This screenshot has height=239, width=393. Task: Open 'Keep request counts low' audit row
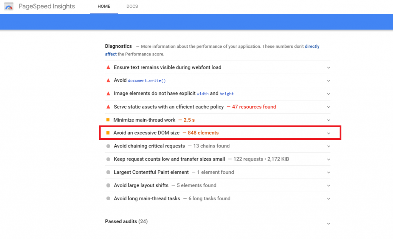(169, 159)
